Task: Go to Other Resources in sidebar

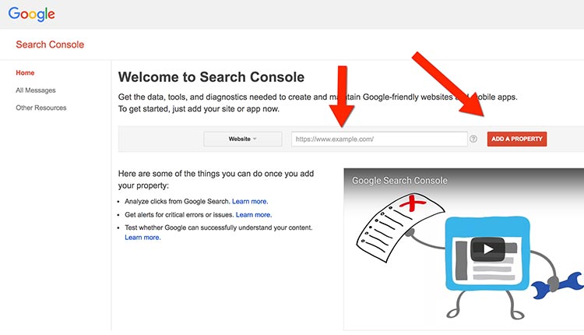Action: (x=41, y=108)
